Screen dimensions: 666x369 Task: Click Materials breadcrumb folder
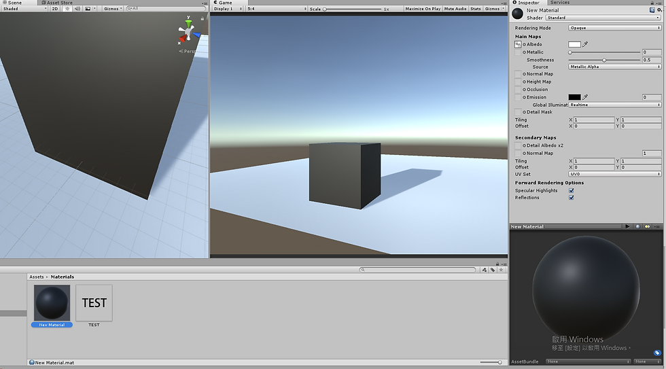[63, 277]
